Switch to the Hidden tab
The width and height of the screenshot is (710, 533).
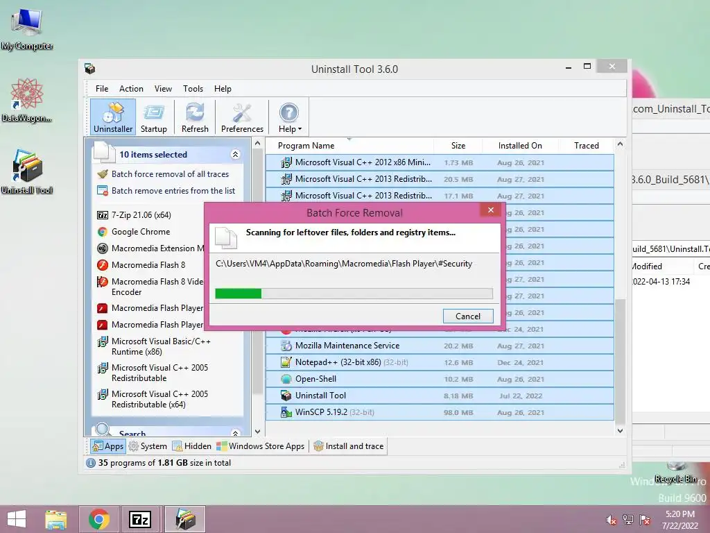pos(192,446)
